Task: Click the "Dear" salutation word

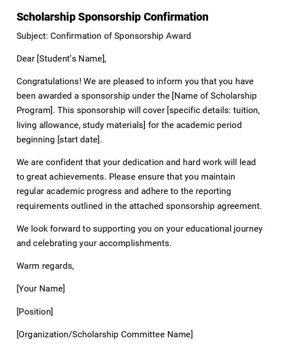Action: [x=26, y=59]
